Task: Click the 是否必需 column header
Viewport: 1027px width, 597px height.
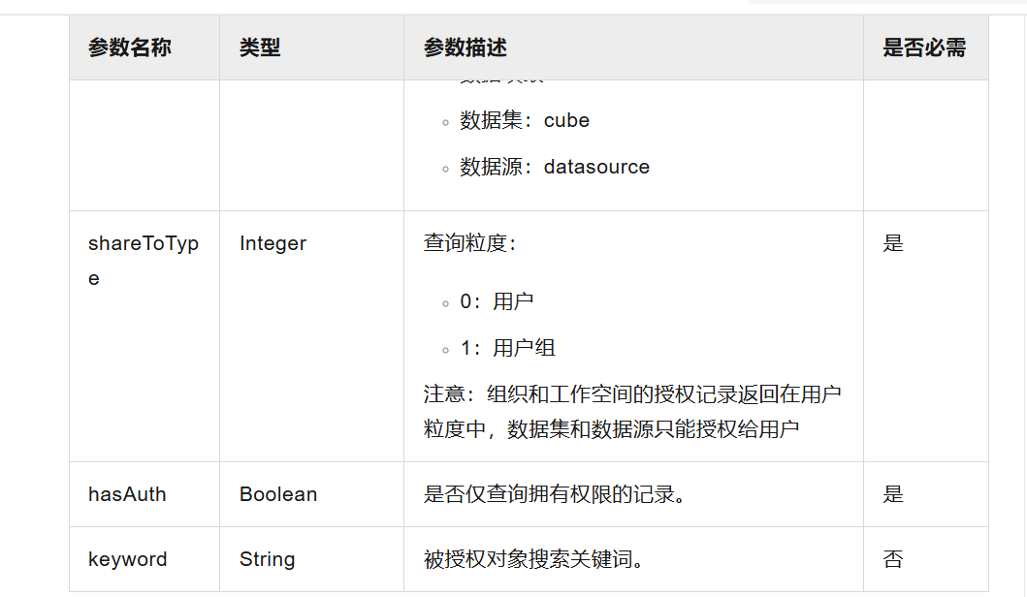Action: 924,47
